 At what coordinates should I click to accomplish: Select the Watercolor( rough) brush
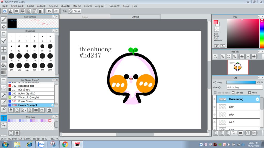[x=31, y=97]
